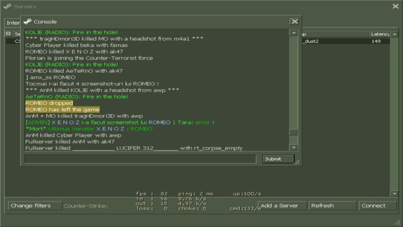
Task: Click the console scrollbar thumb
Action: tap(293, 132)
